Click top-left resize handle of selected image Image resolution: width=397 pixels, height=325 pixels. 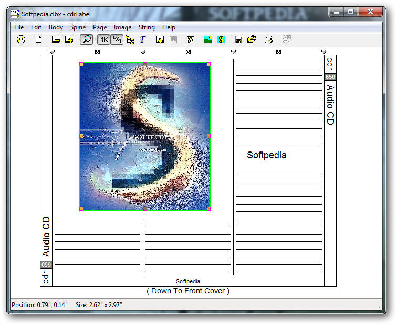[x=81, y=64]
